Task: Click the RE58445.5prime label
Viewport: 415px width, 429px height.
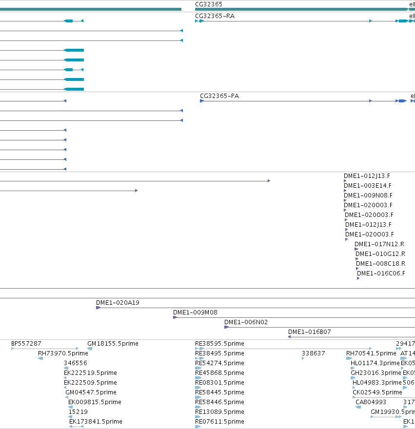Action: coord(219,392)
